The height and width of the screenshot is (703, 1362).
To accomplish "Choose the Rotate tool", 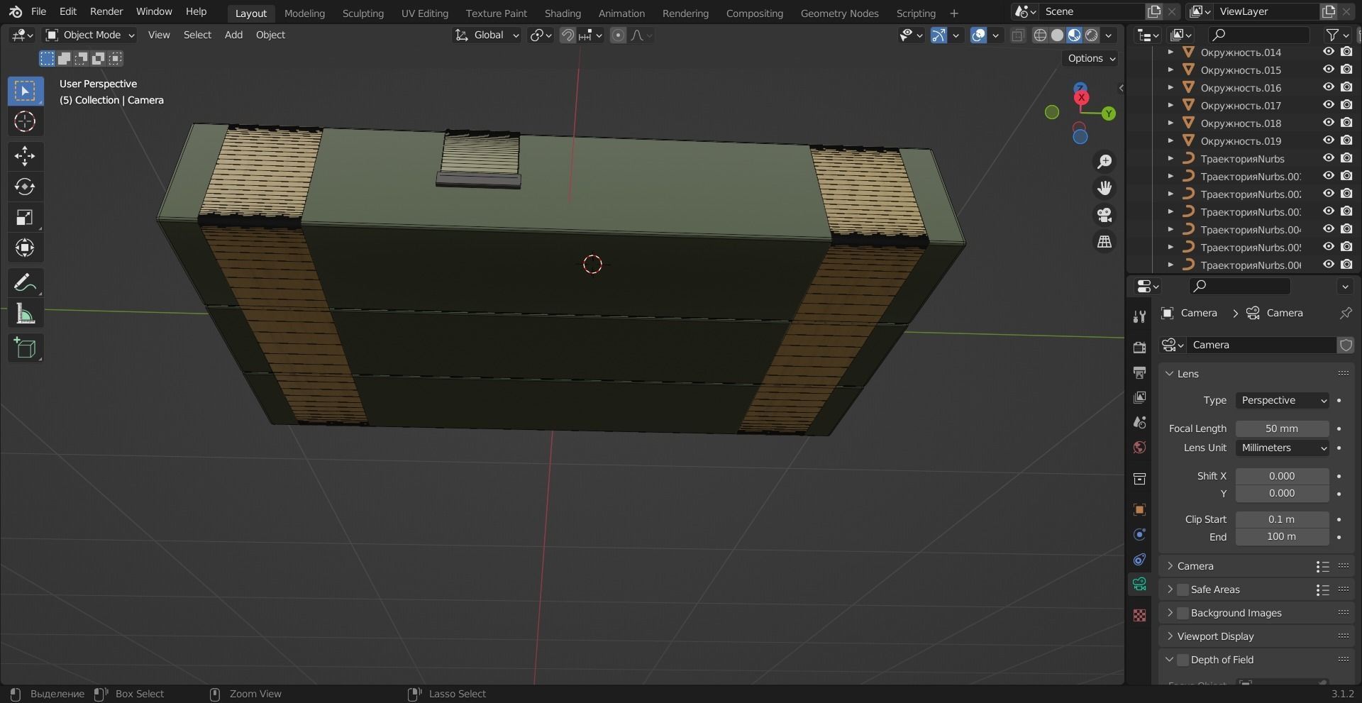I will tap(25, 187).
